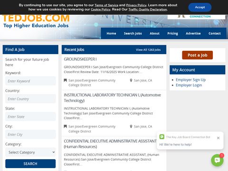This screenshot has height=171, width=228.
Task: Open Search Jobs menu item
Action: click(x=133, y=33)
